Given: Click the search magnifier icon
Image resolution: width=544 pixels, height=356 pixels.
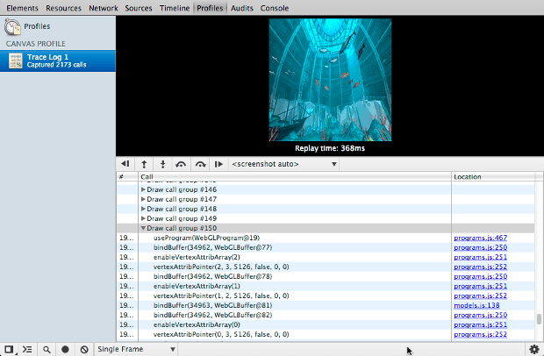Looking at the screenshot, I should [47, 349].
